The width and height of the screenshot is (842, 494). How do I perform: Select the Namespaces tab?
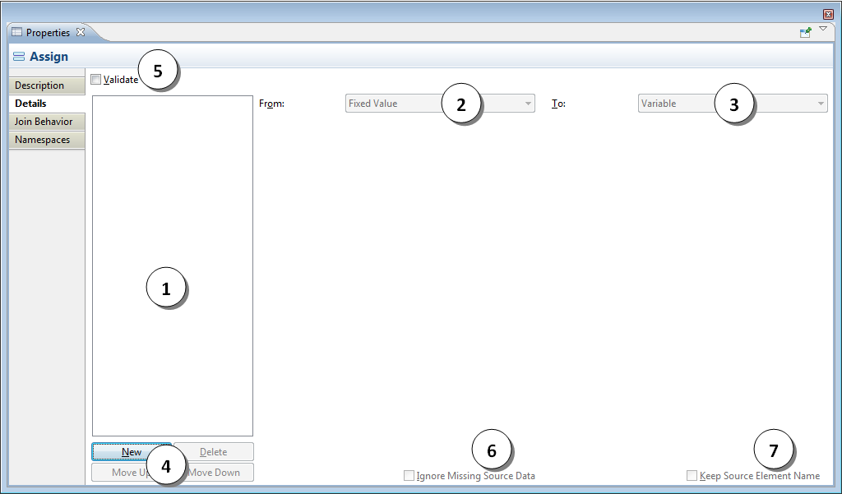tap(42, 139)
